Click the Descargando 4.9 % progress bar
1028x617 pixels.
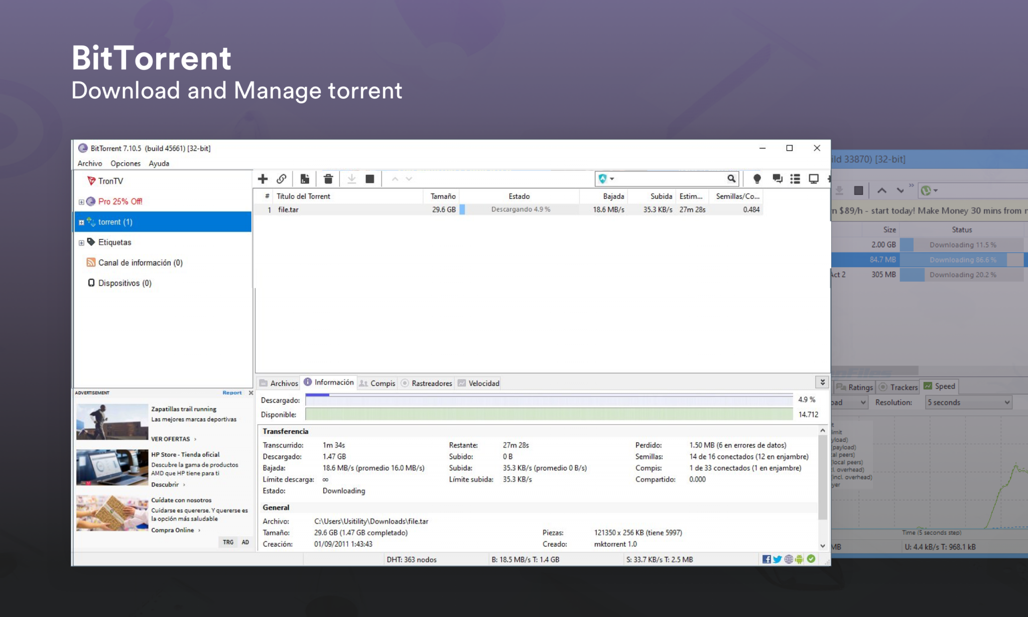pyautogui.click(x=519, y=210)
